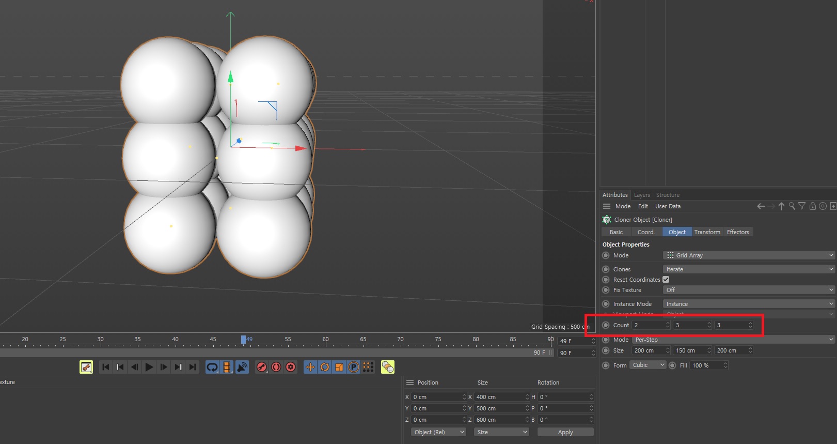Open the coordinates Size dropdown
837x444 pixels.
[501, 432]
